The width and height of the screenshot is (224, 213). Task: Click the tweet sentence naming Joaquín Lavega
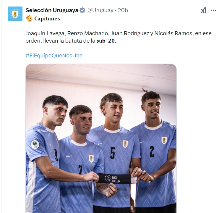tap(119, 37)
